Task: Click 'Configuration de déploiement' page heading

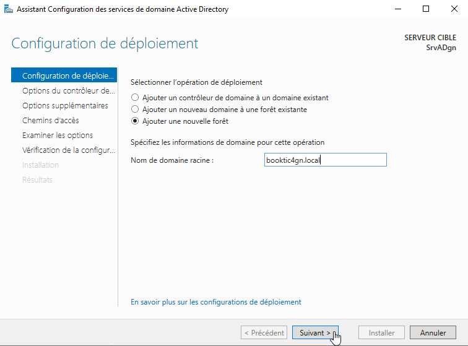Action: pyautogui.click(x=105, y=43)
